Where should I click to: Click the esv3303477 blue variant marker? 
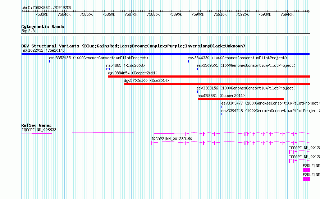[x=222, y=107]
